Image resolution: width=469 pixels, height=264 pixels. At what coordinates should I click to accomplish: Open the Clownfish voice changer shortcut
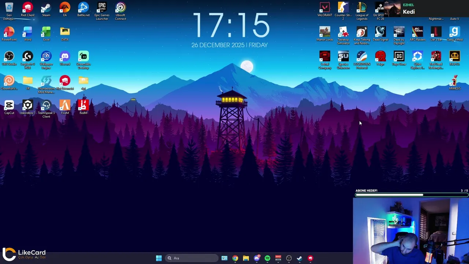9,83
